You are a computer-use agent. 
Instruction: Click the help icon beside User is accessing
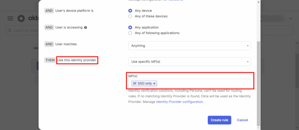click(x=86, y=27)
